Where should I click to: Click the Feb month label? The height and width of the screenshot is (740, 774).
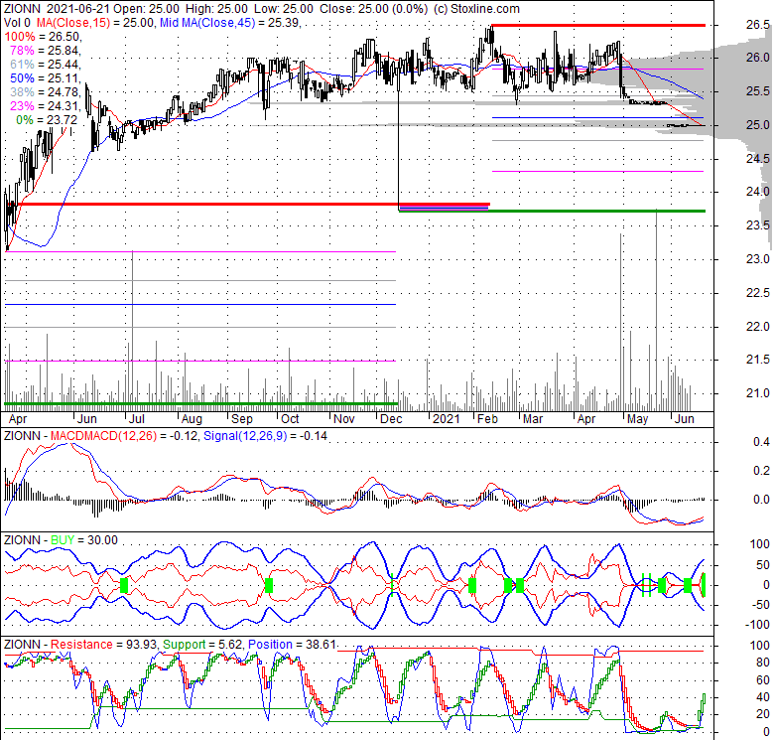[x=487, y=419]
